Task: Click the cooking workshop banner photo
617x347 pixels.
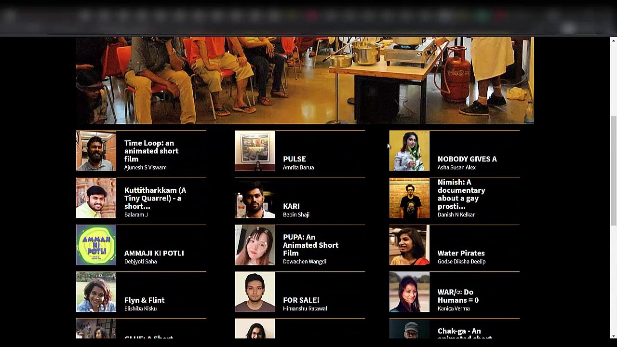Action: click(x=305, y=80)
